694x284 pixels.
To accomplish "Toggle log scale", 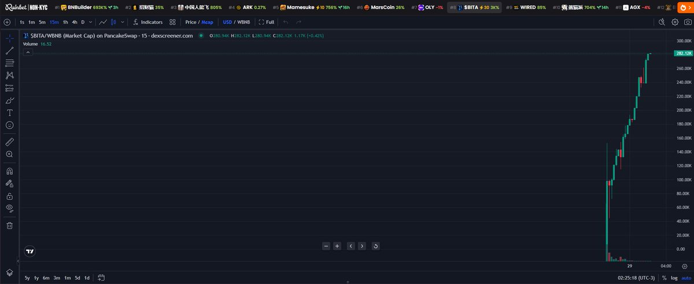I will pos(674,278).
